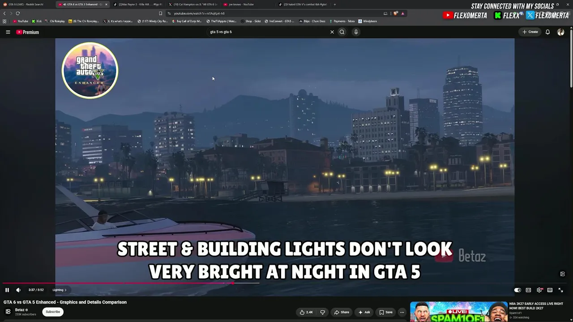Share the video via Share button
This screenshot has width=573, height=322.
342,312
